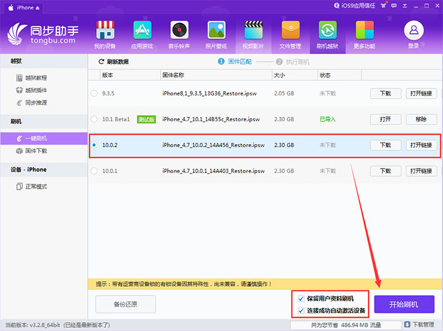Click the 固件匹配 step 1 tab
The width and height of the screenshot is (443, 331).
tap(235, 61)
